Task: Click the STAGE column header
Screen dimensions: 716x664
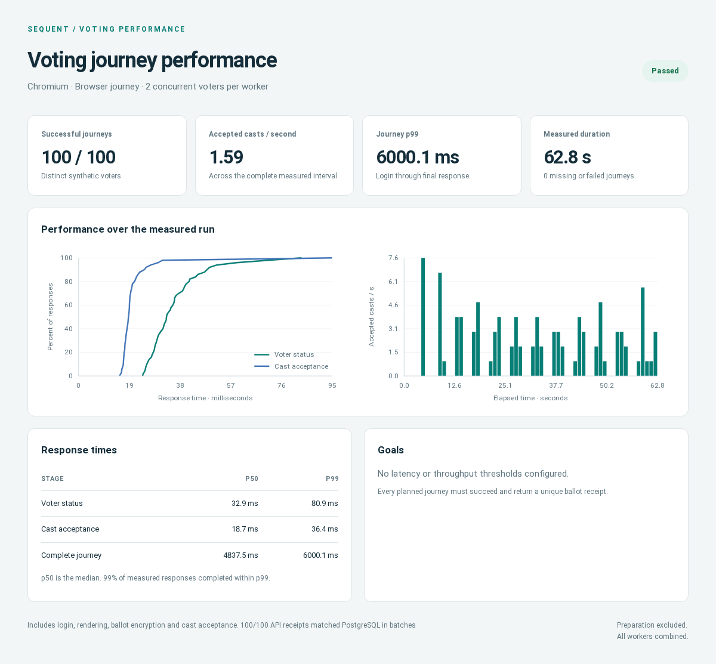Action: tap(53, 479)
